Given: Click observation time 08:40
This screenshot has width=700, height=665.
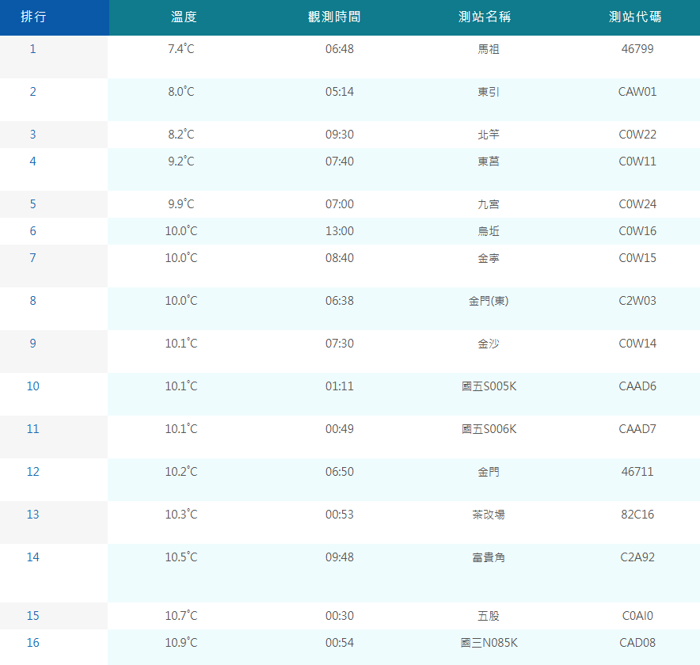Looking at the screenshot, I should coord(340,257).
